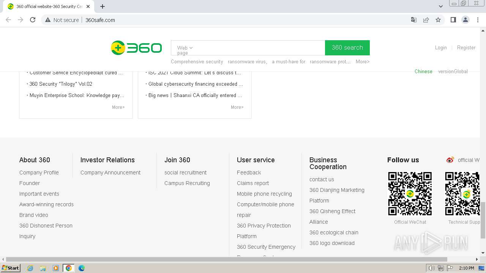The width and height of the screenshot is (486, 273).
Task: Close the 360 official website tab
Action: tap(88, 6)
